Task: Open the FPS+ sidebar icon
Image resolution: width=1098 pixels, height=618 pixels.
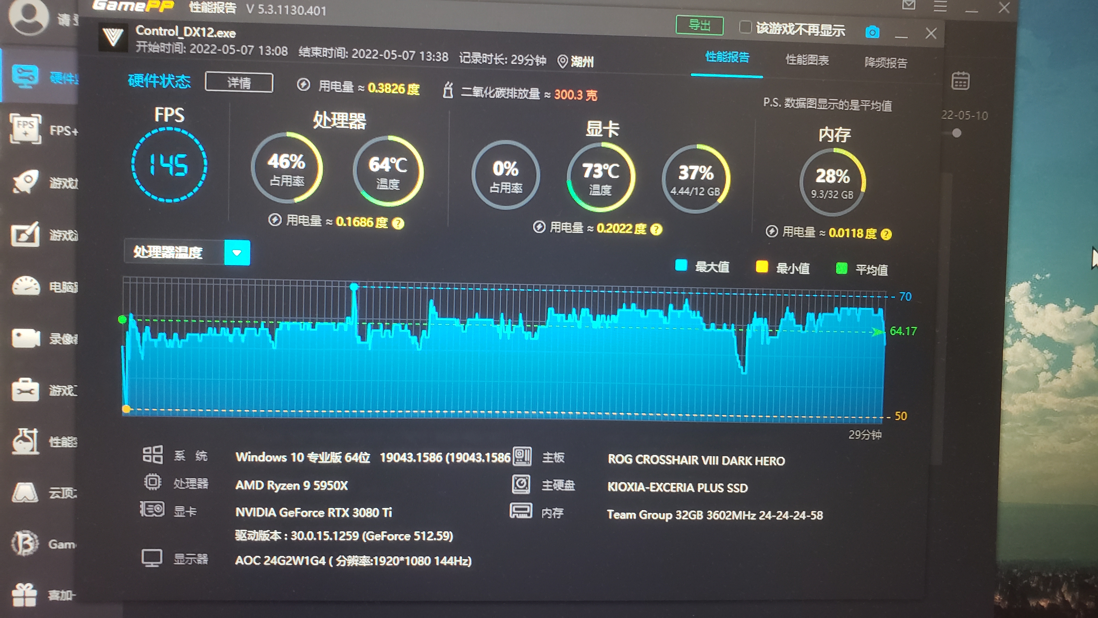Action: coord(26,129)
